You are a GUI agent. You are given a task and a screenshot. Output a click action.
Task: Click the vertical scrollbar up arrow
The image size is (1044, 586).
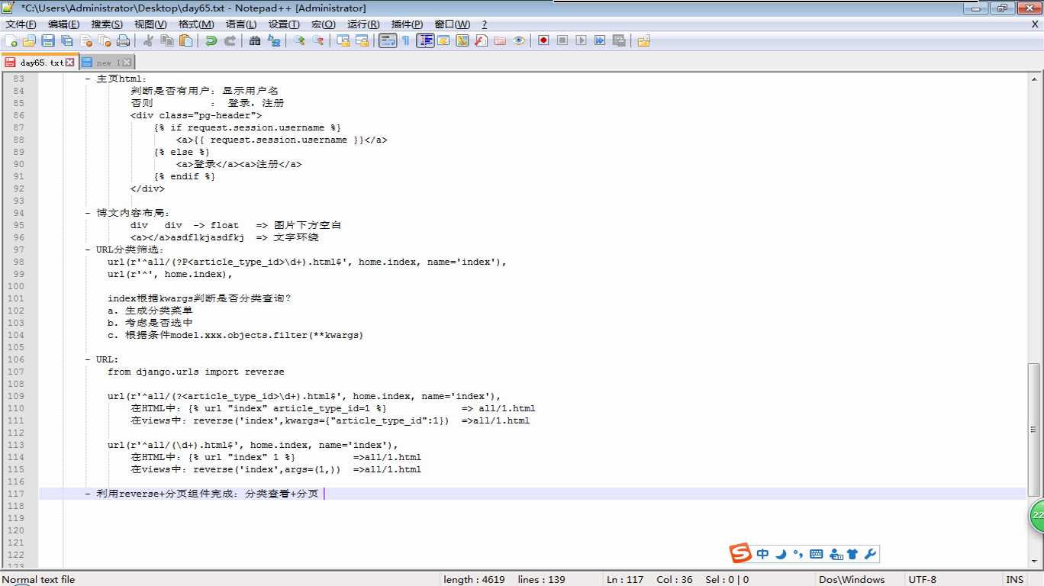pyautogui.click(x=1035, y=79)
